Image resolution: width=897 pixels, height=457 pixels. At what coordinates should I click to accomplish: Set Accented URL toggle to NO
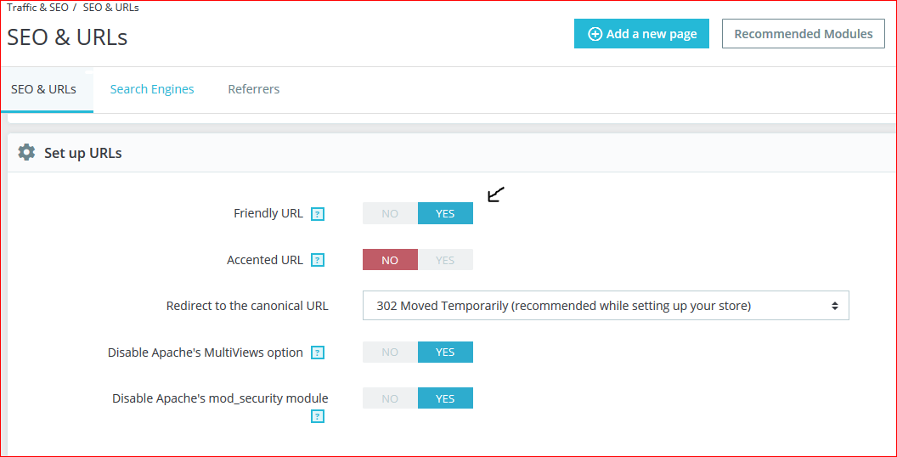click(390, 260)
